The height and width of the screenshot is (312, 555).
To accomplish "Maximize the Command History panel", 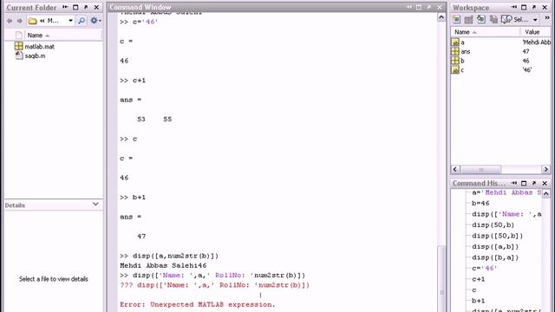I will (x=524, y=183).
